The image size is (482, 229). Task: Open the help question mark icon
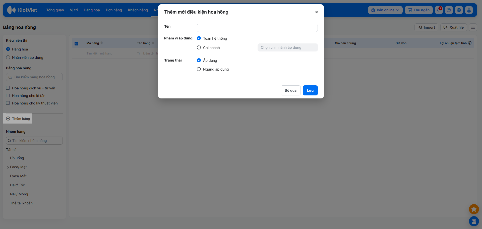tap(449, 10)
